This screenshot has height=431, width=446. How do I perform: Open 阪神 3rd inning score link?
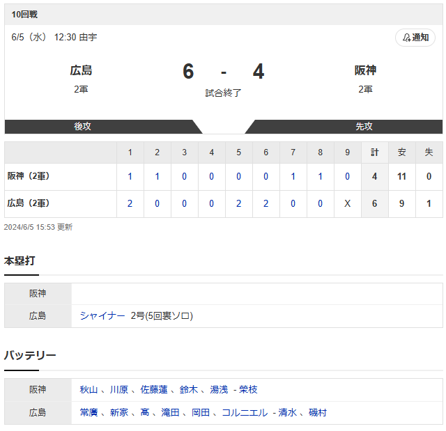tap(184, 176)
